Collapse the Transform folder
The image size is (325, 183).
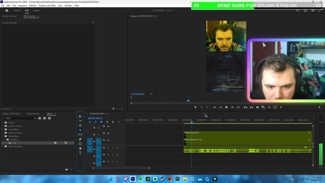pyautogui.click(x=5, y=140)
